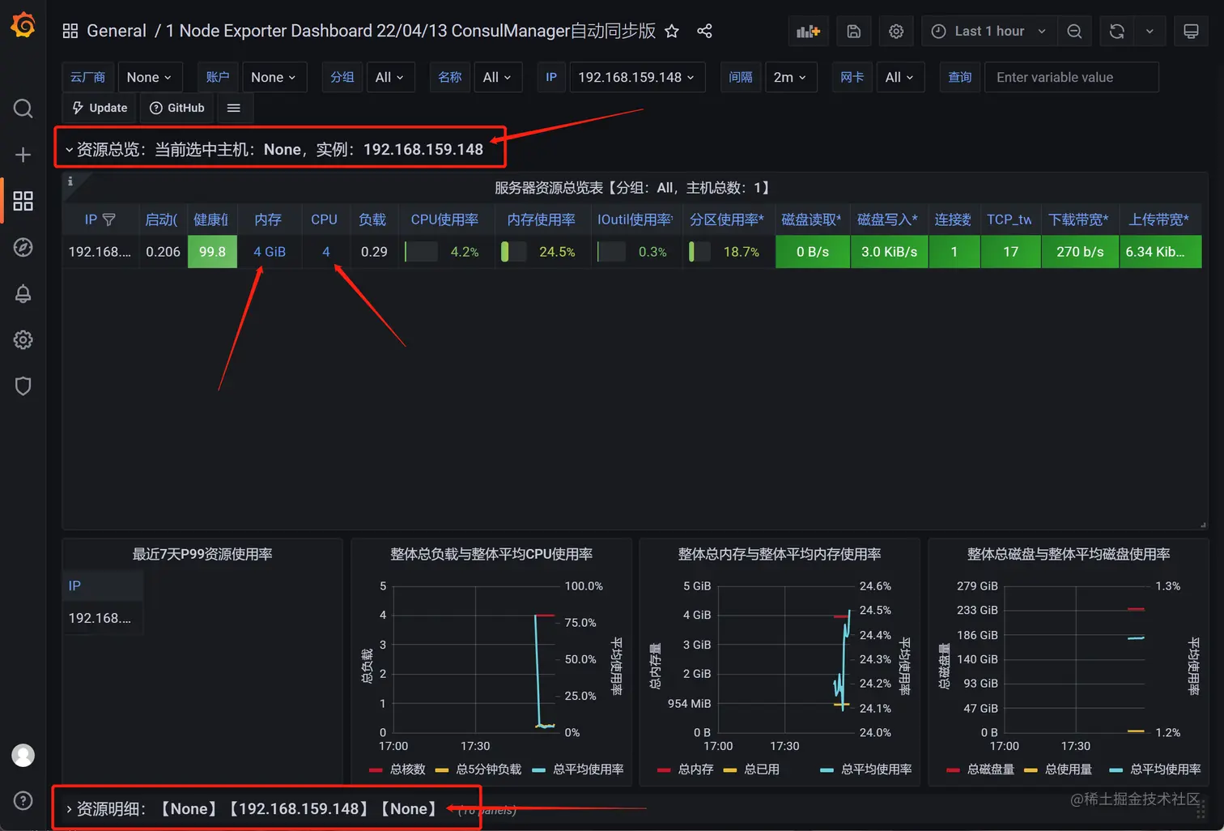This screenshot has height=831, width=1224.
Task: Sort by 健康 column header
Action: coord(211,219)
